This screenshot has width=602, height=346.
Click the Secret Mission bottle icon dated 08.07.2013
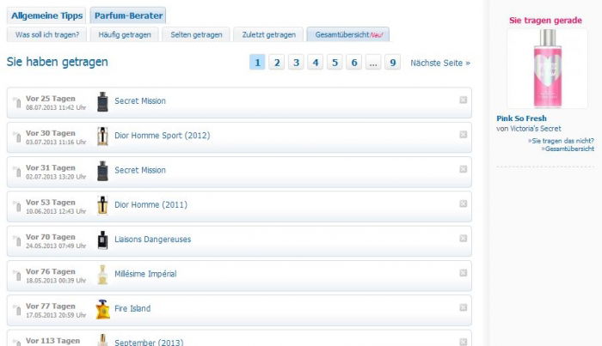pos(102,102)
